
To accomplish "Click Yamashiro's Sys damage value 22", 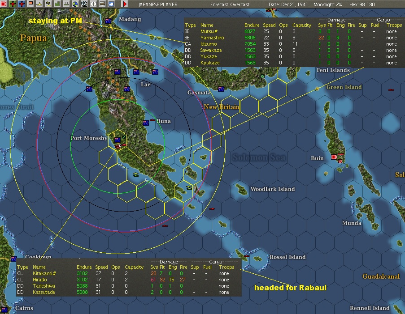I will coord(321,38).
